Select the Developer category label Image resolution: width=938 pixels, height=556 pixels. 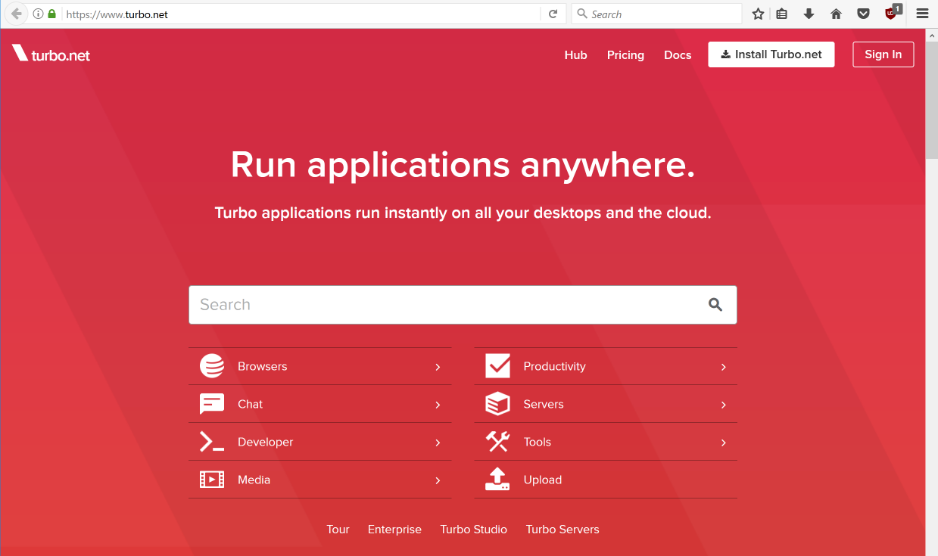coord(265,442)
